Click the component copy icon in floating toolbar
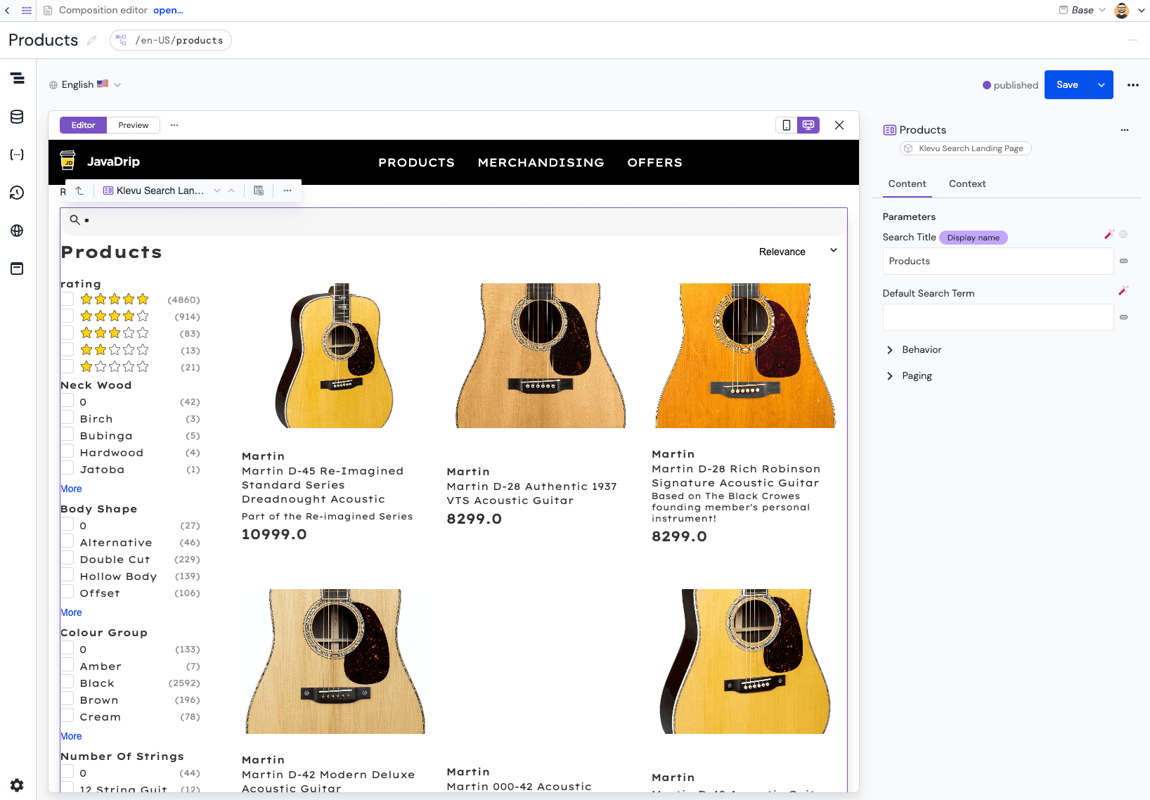The width and height of the screenshot is (1150, 800). [259, 191]
